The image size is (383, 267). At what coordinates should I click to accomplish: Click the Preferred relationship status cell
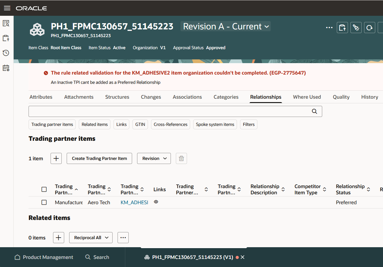(346, 202)
